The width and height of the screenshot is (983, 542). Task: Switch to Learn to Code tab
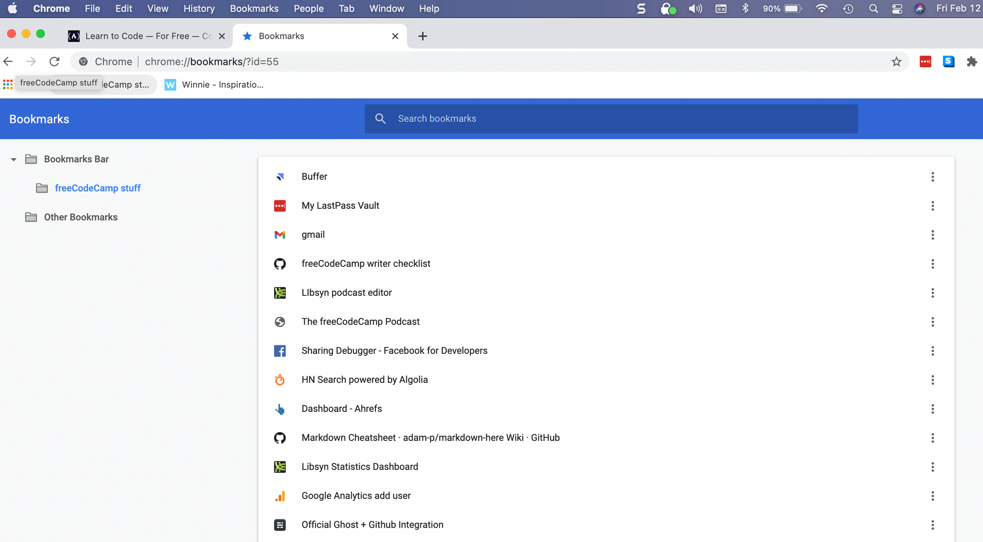[x=147, y=36]
